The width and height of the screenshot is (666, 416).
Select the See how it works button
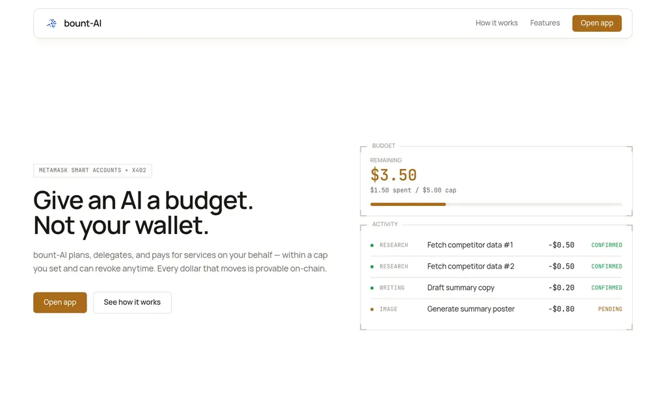coord(132,302)
